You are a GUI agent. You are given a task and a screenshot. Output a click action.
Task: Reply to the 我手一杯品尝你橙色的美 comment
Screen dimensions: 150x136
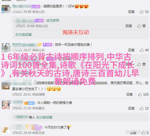pyautogui.click(x=131, y=50)
